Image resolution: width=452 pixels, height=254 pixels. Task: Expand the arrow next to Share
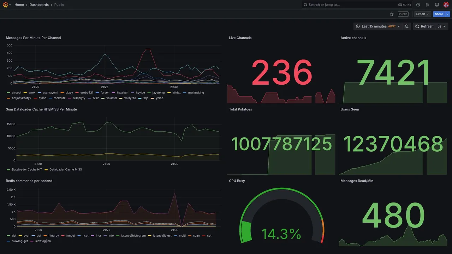(448, 14)
